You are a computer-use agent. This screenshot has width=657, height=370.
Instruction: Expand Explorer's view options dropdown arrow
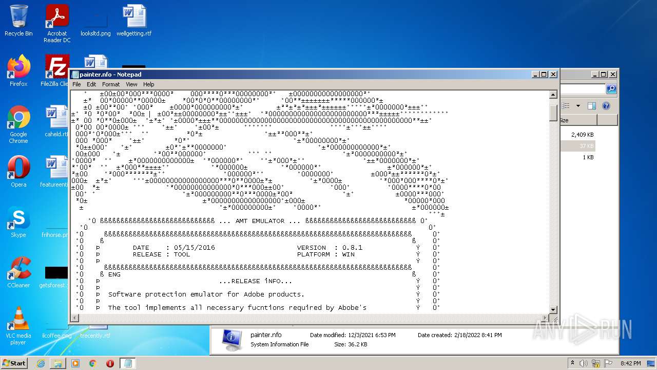pos(578,106)
